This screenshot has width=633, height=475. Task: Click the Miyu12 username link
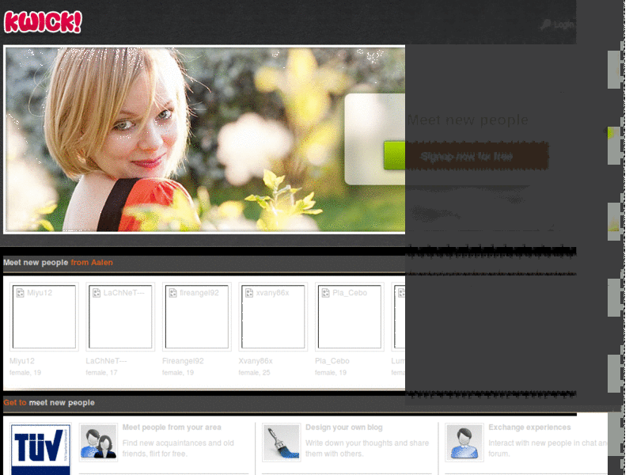22,361
